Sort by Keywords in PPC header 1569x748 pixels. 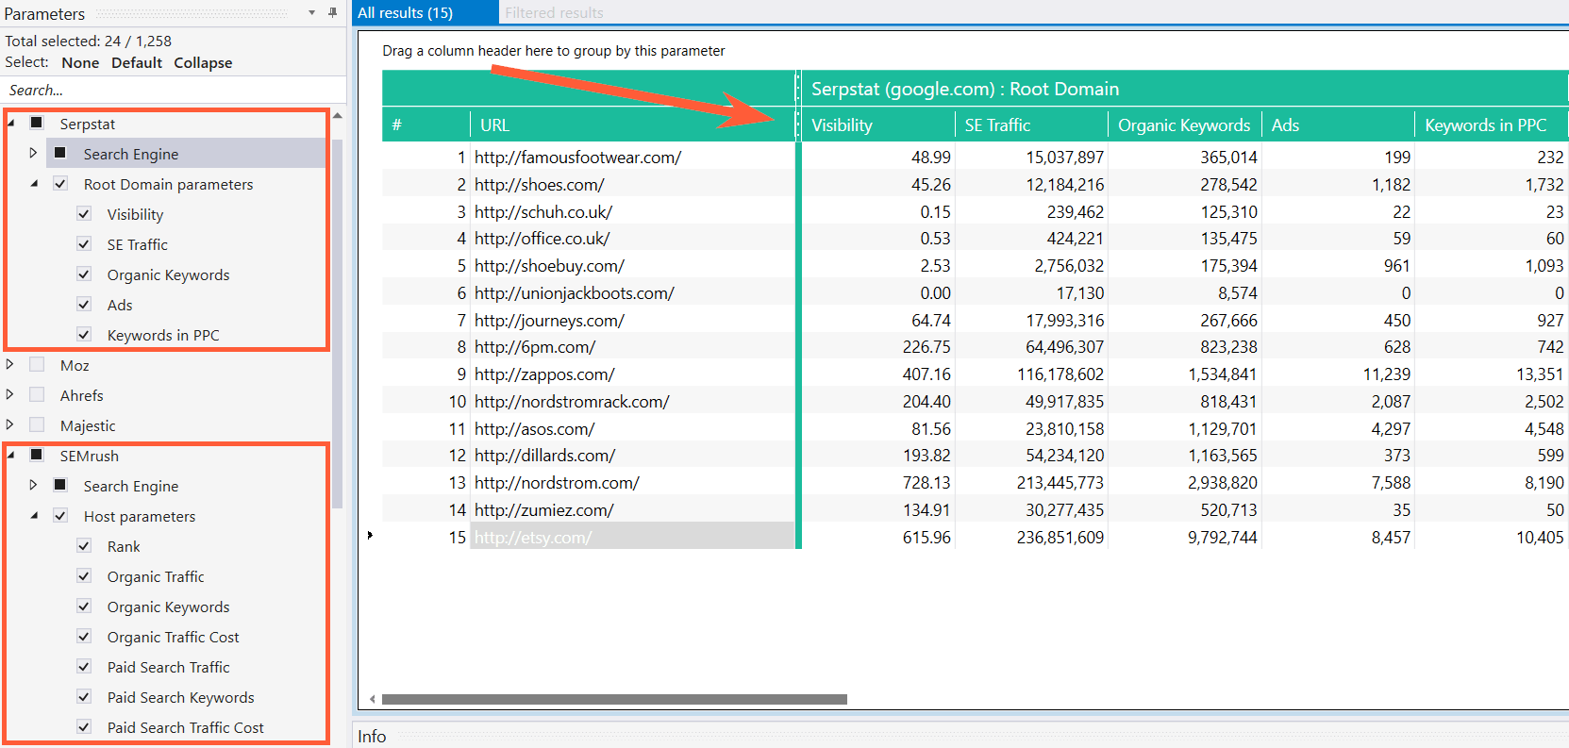coord(1491,125)
